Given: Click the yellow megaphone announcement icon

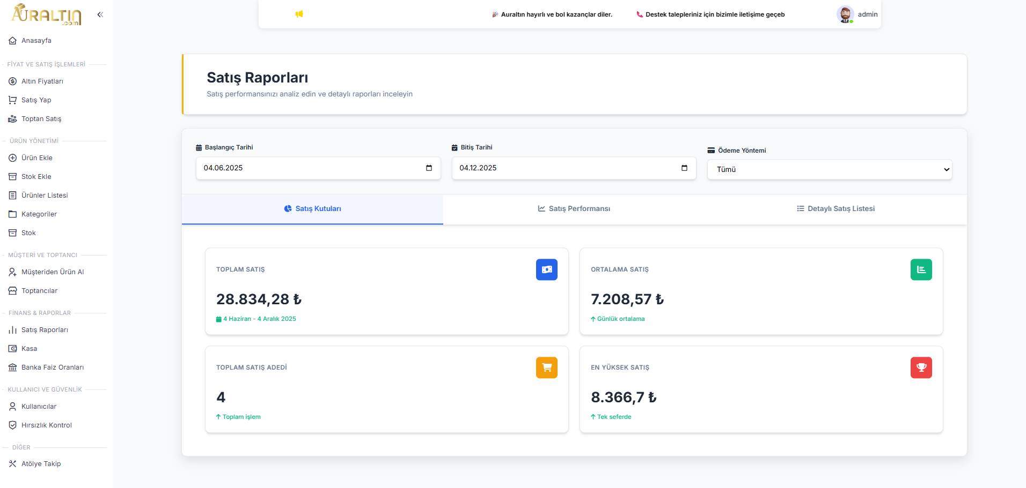Looking at the screenshot, I should point(299,14).
